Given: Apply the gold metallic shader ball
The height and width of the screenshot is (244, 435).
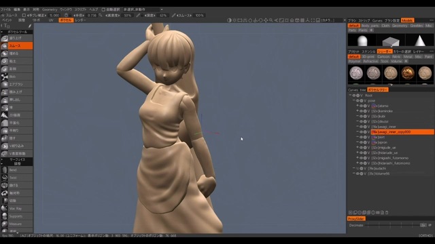Looking at the screenshot, I should pos(408,73).
